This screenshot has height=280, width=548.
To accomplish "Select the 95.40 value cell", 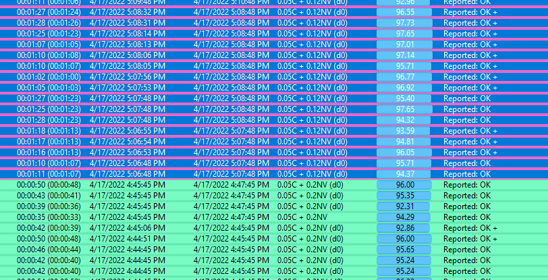I will 404,99.
